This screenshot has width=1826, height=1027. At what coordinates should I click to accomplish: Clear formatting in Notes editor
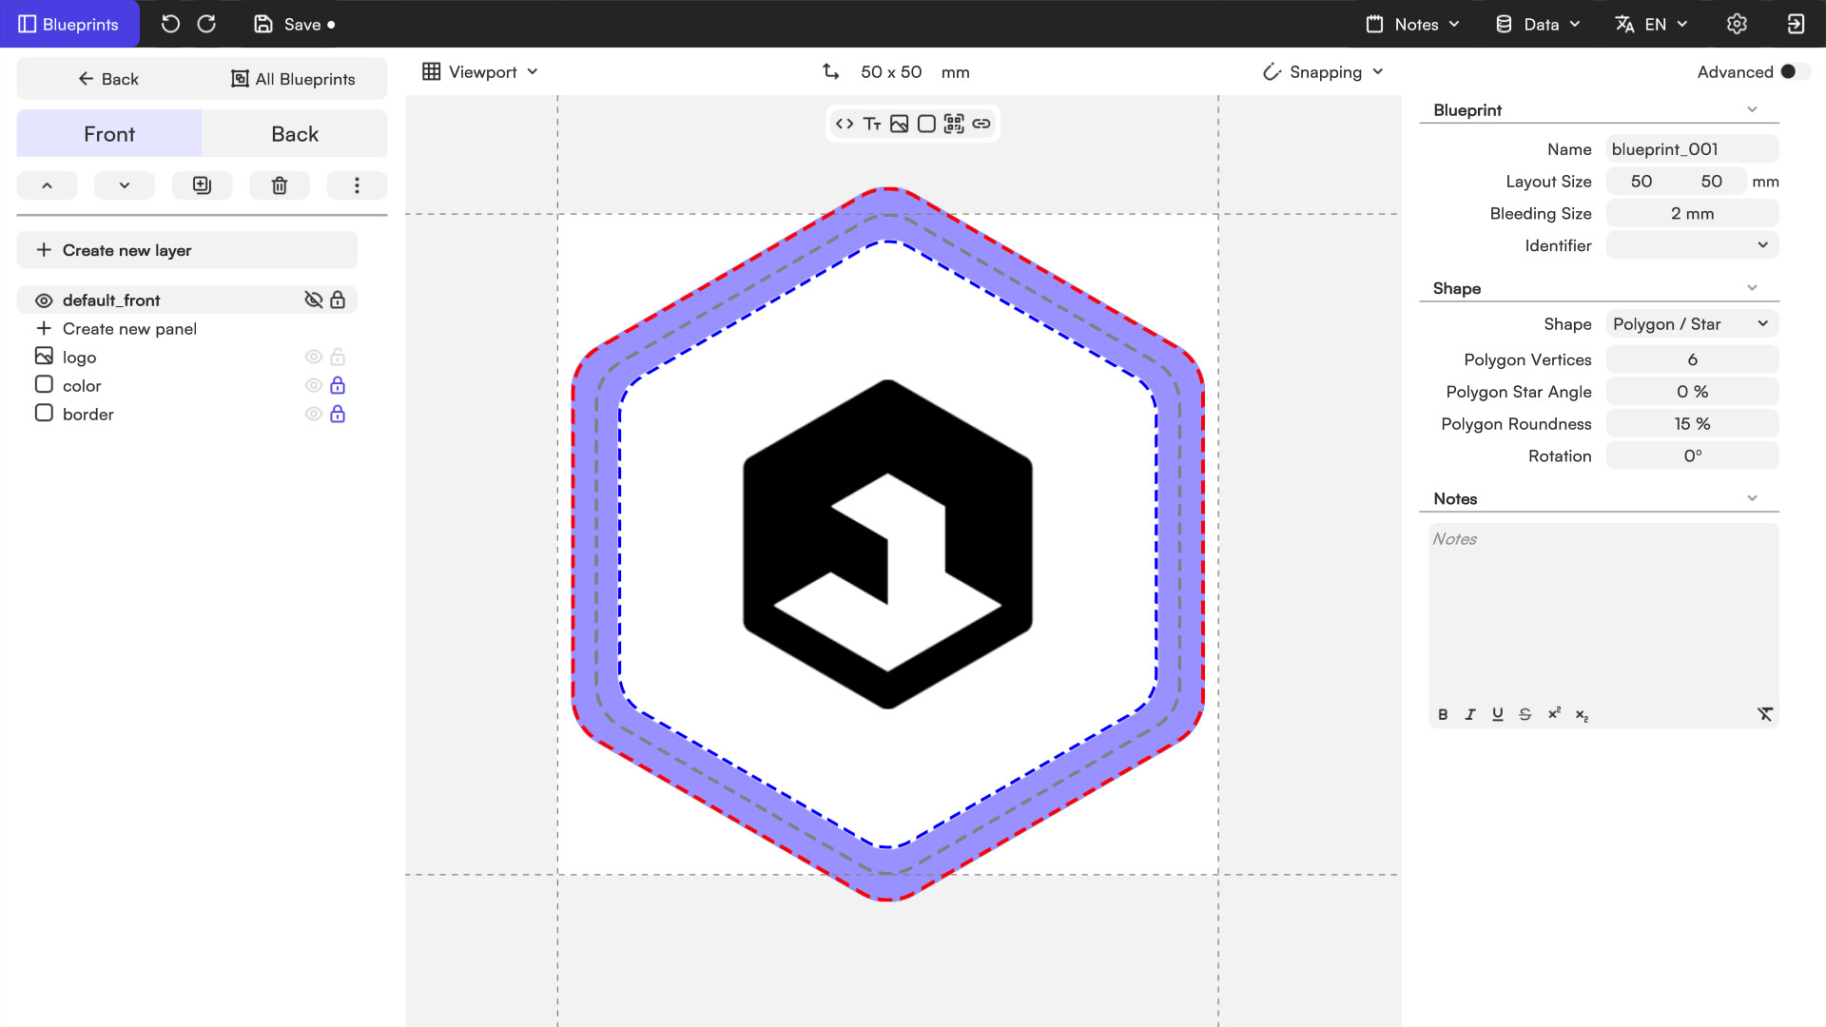1765,714
